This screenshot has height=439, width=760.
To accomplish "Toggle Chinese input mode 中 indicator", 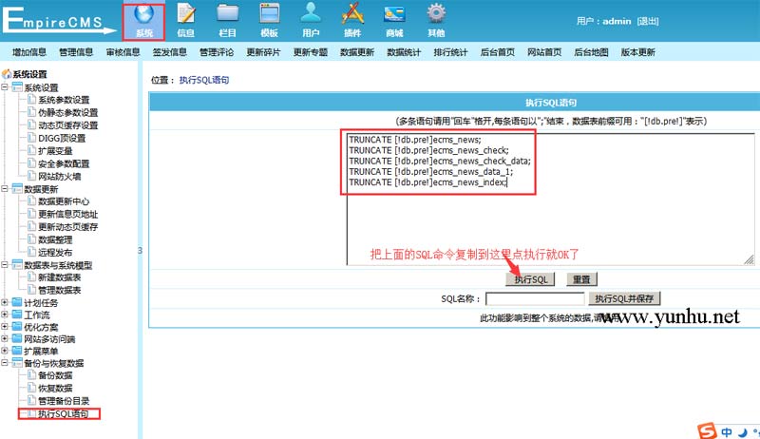I will pos(727,431).
